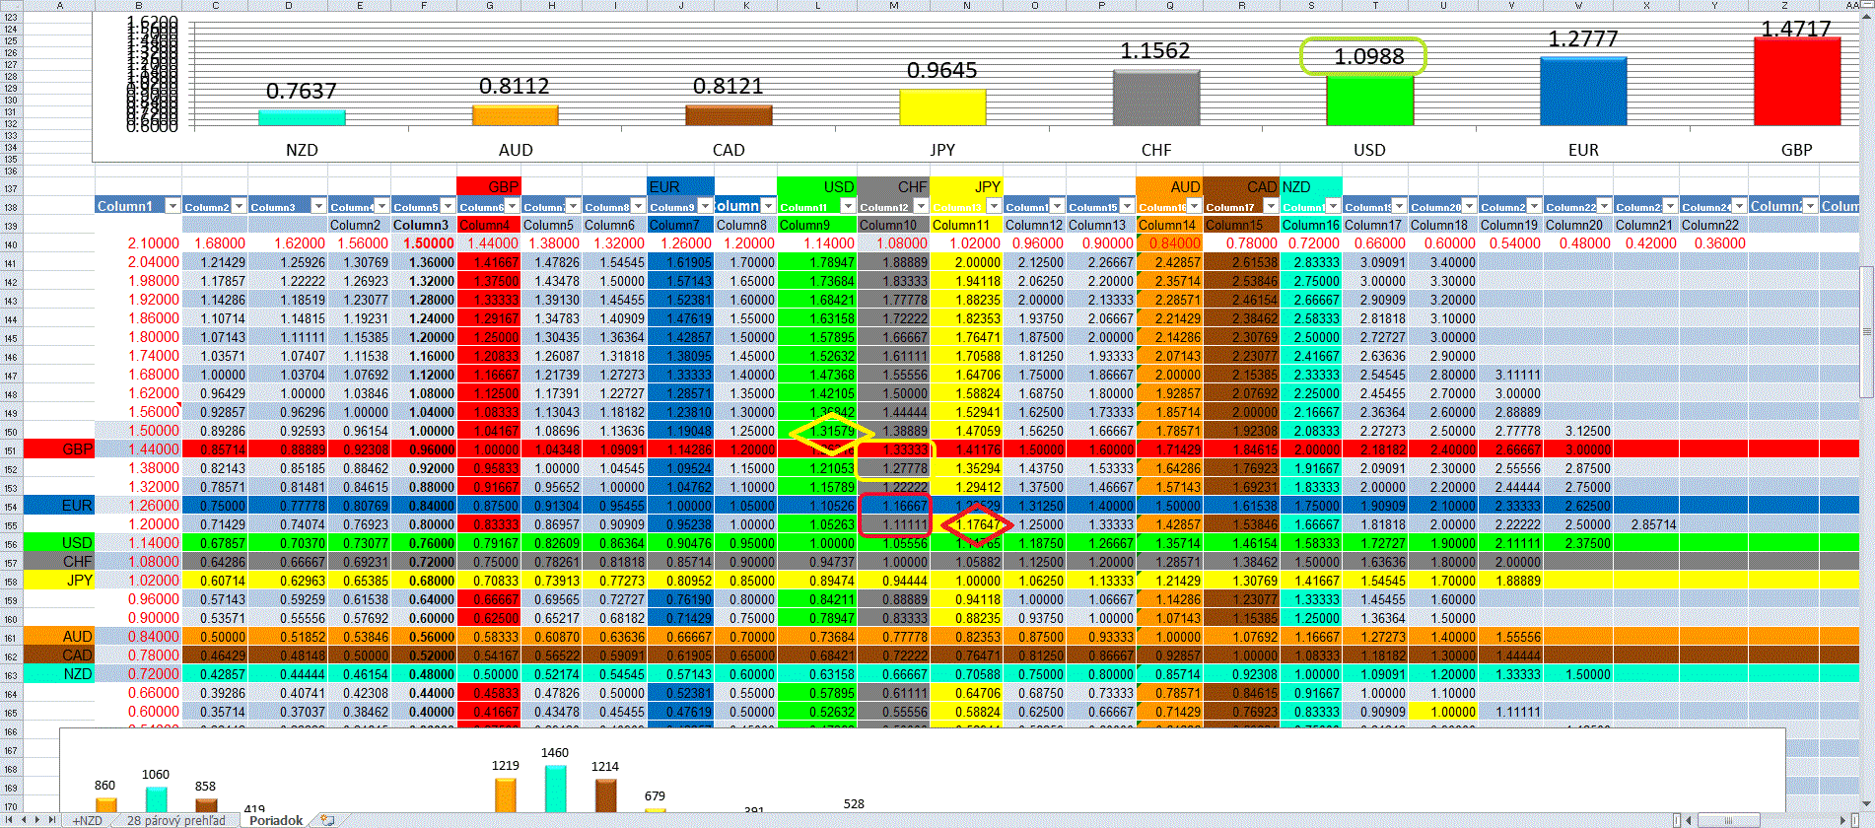The width and height of the screenshot is (1875, 828).
Task: Open Column17 filter under CAD header
Action: pyautogui.click(x=1271, y=206)
